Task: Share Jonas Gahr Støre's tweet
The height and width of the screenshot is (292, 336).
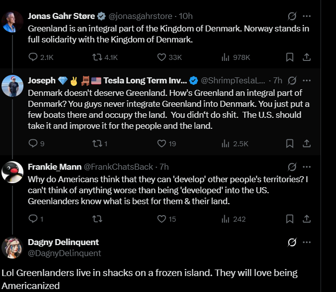Action: [x=307, y=57]
